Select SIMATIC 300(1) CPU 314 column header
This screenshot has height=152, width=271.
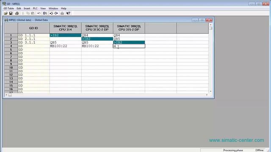pyautogui.click(x=66, y=28)
